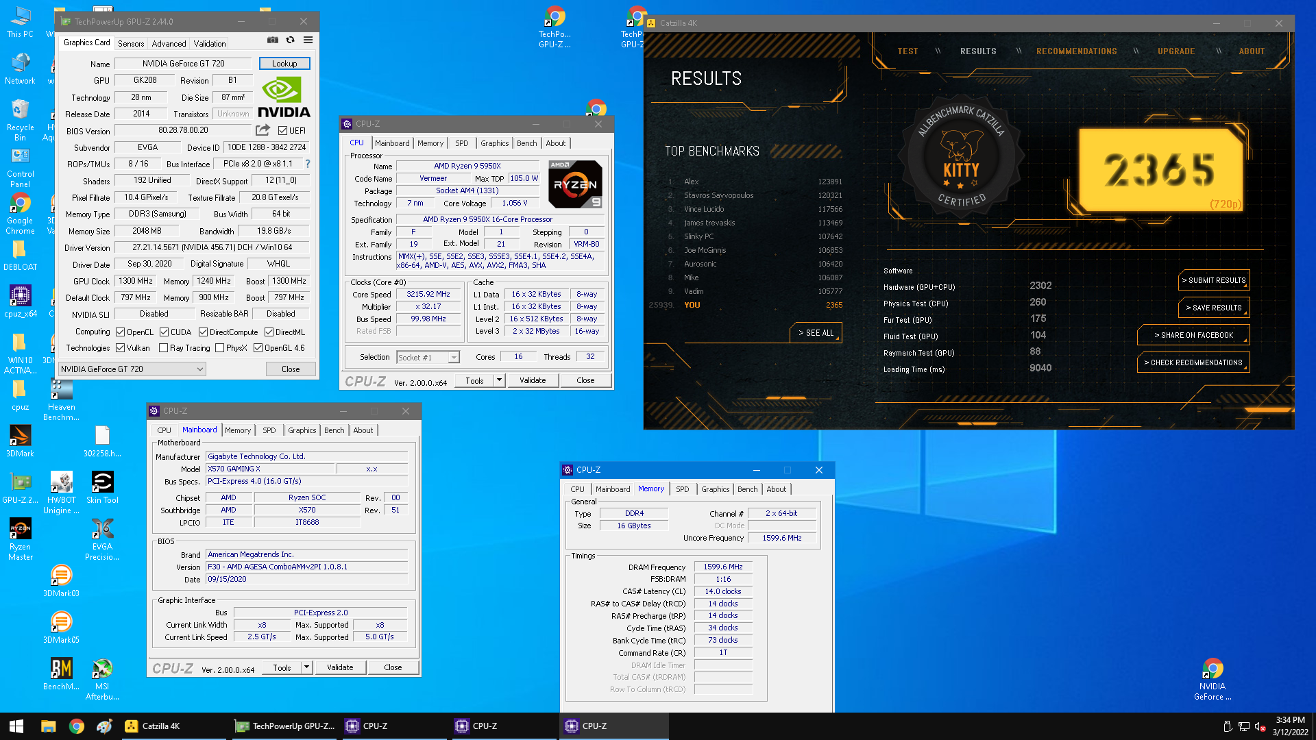The height and width of the screenshot is (740, 1316).
Task: Open the Ryzen Master desktop icon
Action: 20,540
